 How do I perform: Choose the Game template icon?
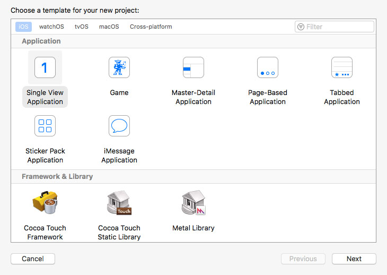click(119, 67)
